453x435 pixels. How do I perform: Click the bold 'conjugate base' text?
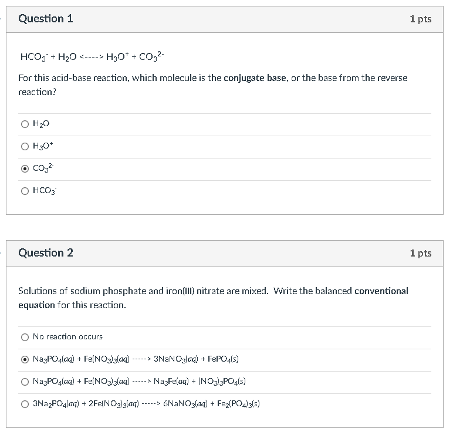pos(255,78)
